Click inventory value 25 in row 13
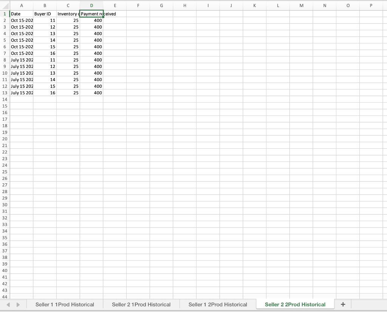This screenshot has width=387, height=312. click(x=68, y=93)
